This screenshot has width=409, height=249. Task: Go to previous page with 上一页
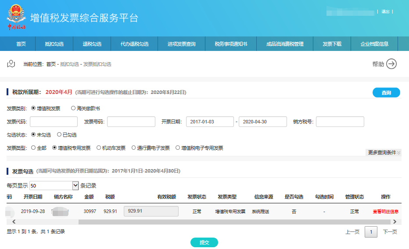click(x=352, y=232)
